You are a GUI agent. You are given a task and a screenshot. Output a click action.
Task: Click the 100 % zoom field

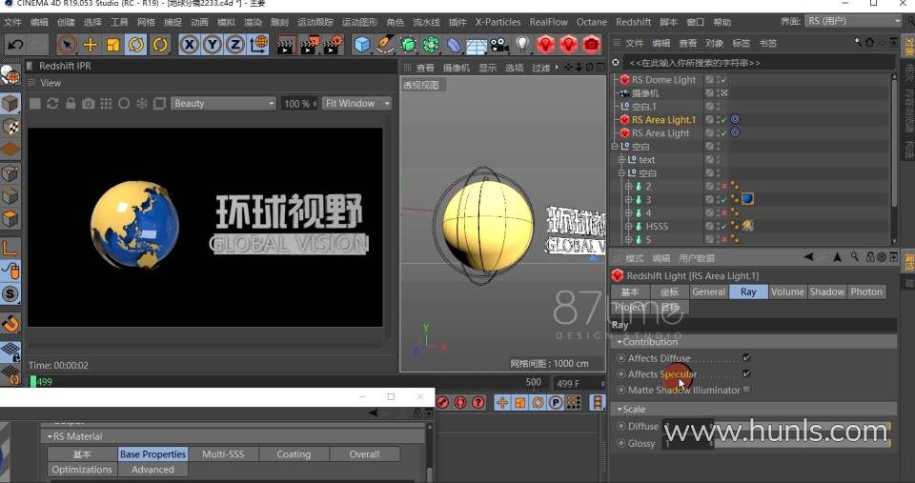tap(298, 103)
